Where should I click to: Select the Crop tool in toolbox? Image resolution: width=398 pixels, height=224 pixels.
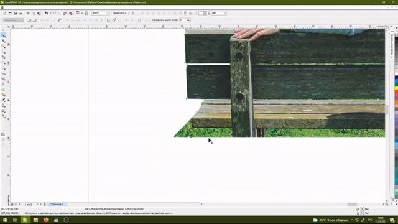click(3, 41)
